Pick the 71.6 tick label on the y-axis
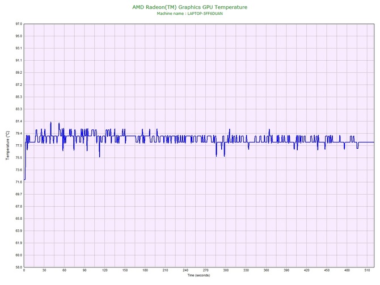Screen dimensions: 380x285 pyautogui.click(x=18, y=182)
